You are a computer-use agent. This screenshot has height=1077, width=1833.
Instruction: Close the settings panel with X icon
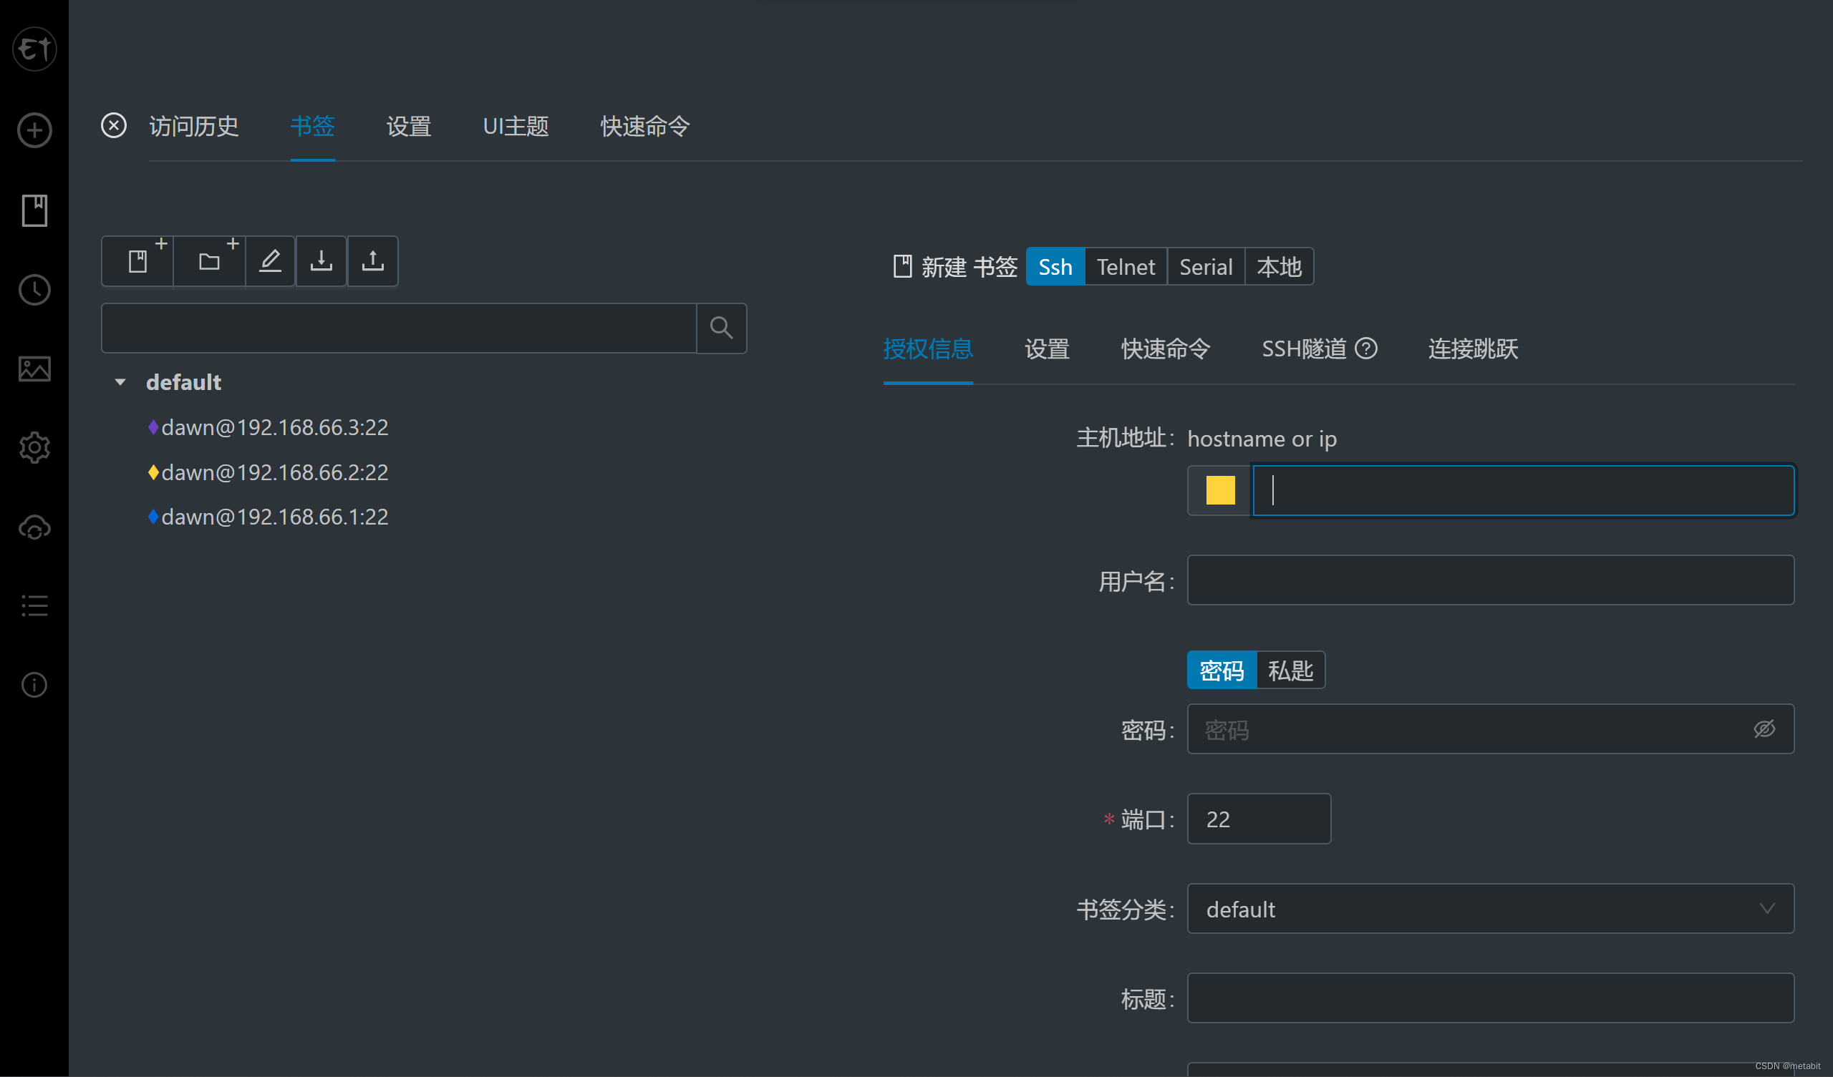click(x=113, y=126)
